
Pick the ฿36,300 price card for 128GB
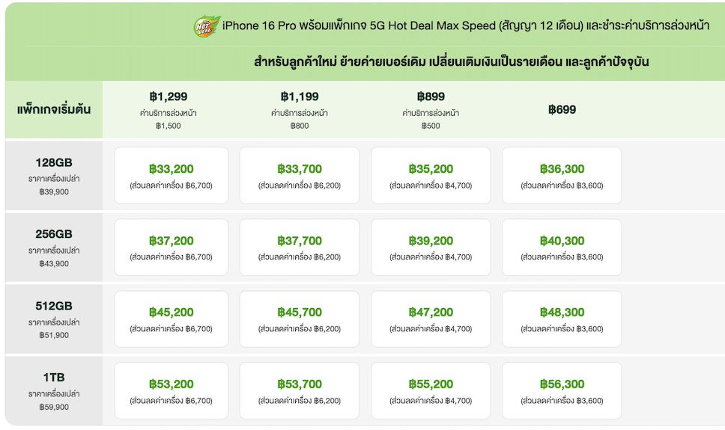[562, 176]
